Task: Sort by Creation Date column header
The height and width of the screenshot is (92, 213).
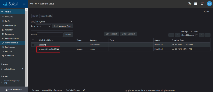Action: point(178,40)
